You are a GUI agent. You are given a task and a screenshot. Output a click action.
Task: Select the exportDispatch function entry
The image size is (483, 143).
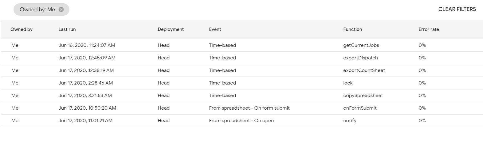pos(360,58)
